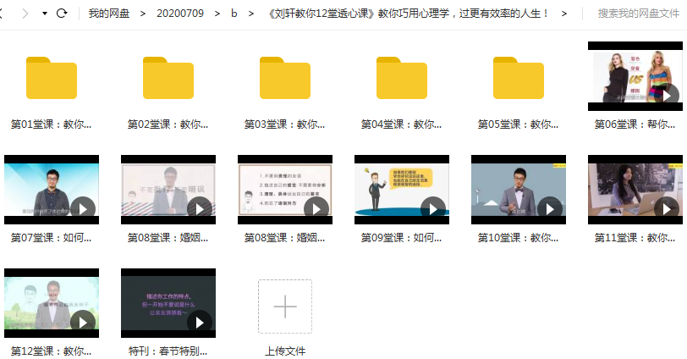This screenshot has width=687, height=359.
Task: Open the 特刊：春节特别 video
Action: pyautogui.click(x=168, y=303)
